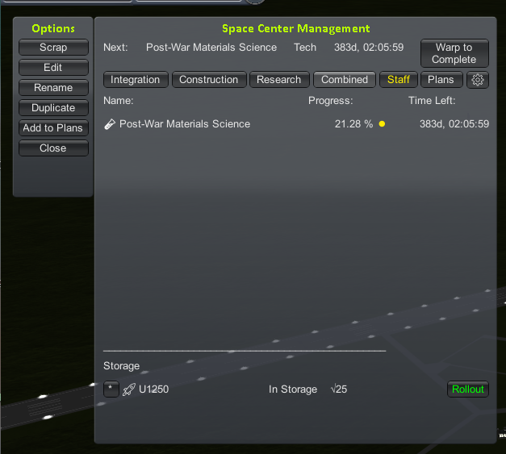
Task: Duplicate the selected vessel
Action: tap(53, 108)
